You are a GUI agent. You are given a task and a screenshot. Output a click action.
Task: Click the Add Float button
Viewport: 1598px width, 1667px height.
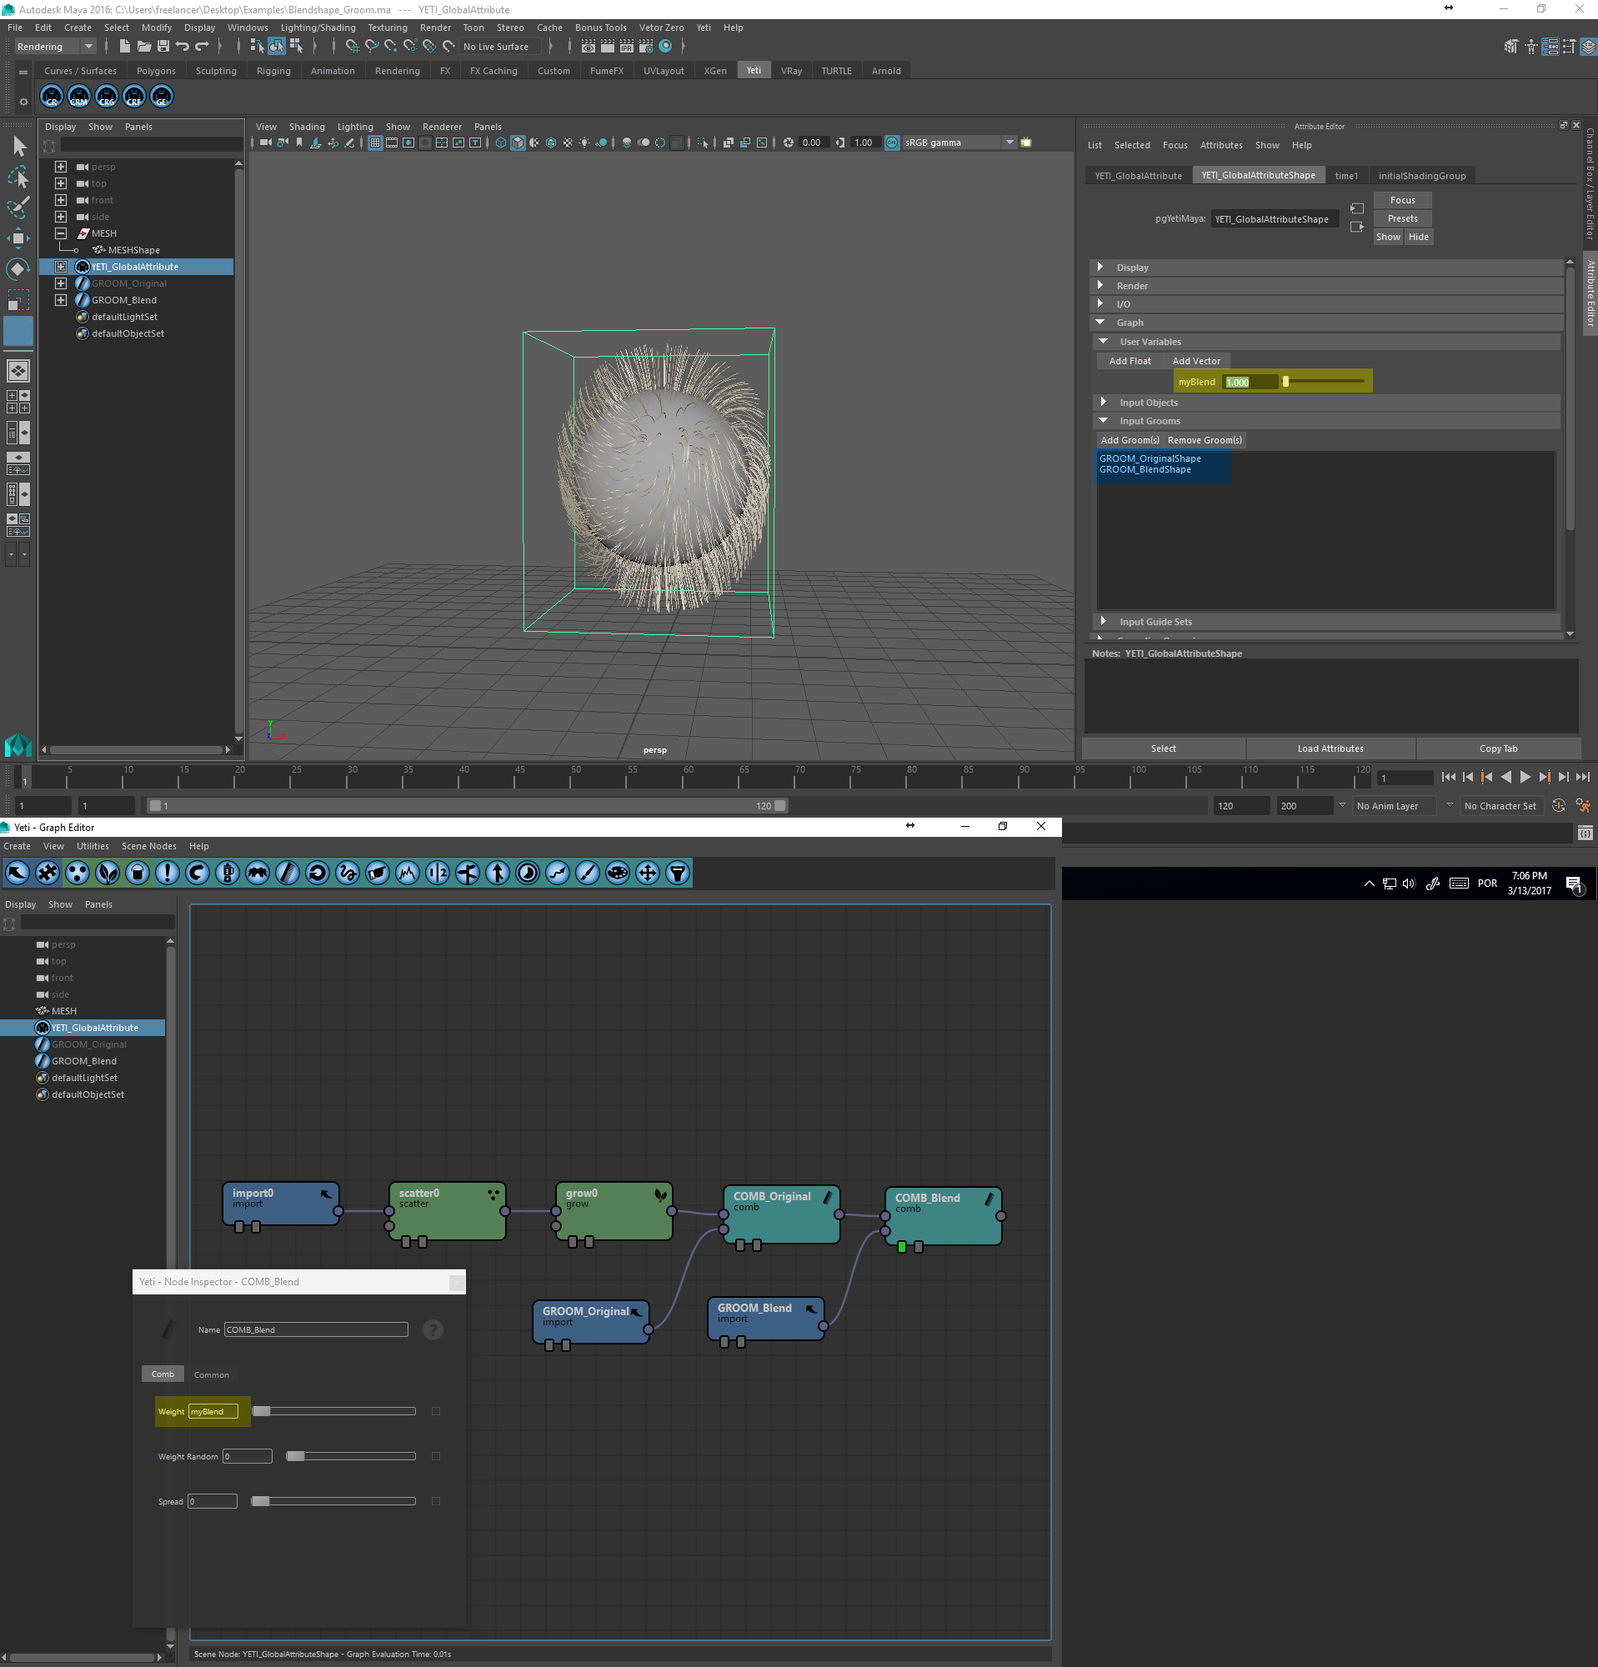pos(1130,362)
